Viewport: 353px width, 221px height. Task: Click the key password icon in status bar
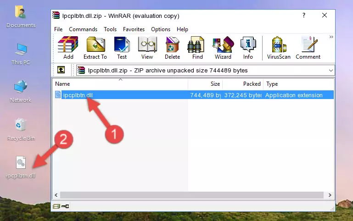[x=65, y=206]
